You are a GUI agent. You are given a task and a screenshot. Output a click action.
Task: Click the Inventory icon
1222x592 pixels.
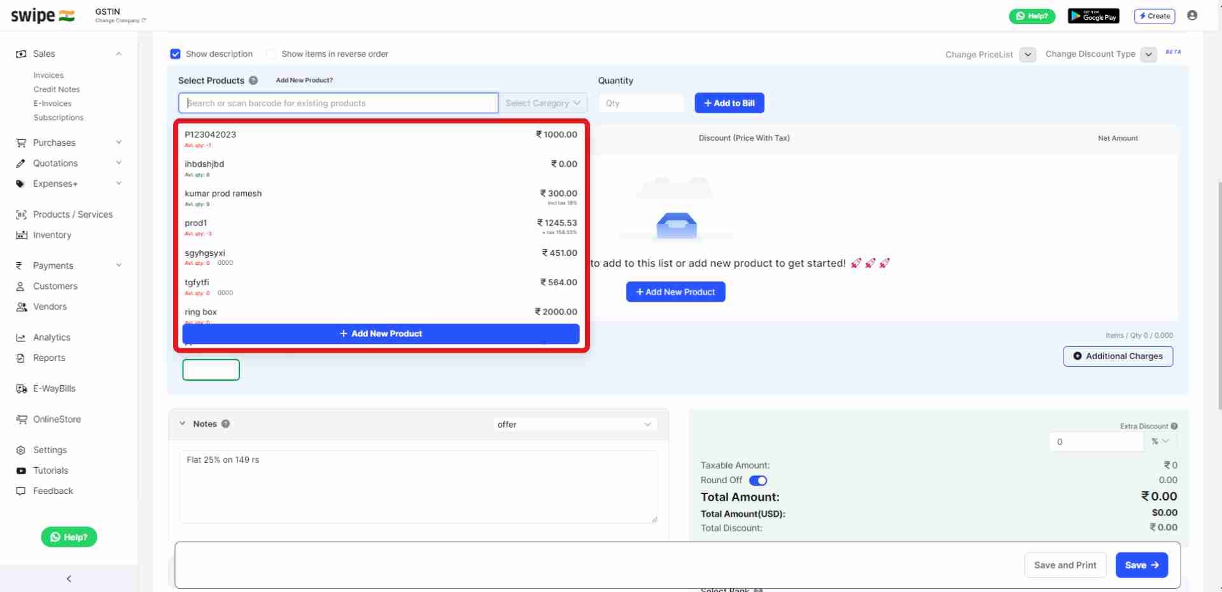tap(21, 235)
